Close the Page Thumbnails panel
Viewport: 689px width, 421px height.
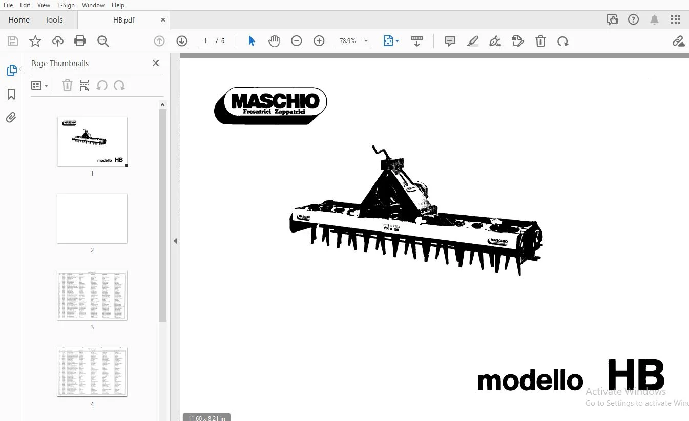(x=156, y=63)
